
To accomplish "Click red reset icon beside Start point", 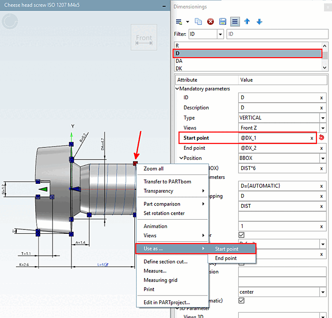I will click(x=321, y=138).
